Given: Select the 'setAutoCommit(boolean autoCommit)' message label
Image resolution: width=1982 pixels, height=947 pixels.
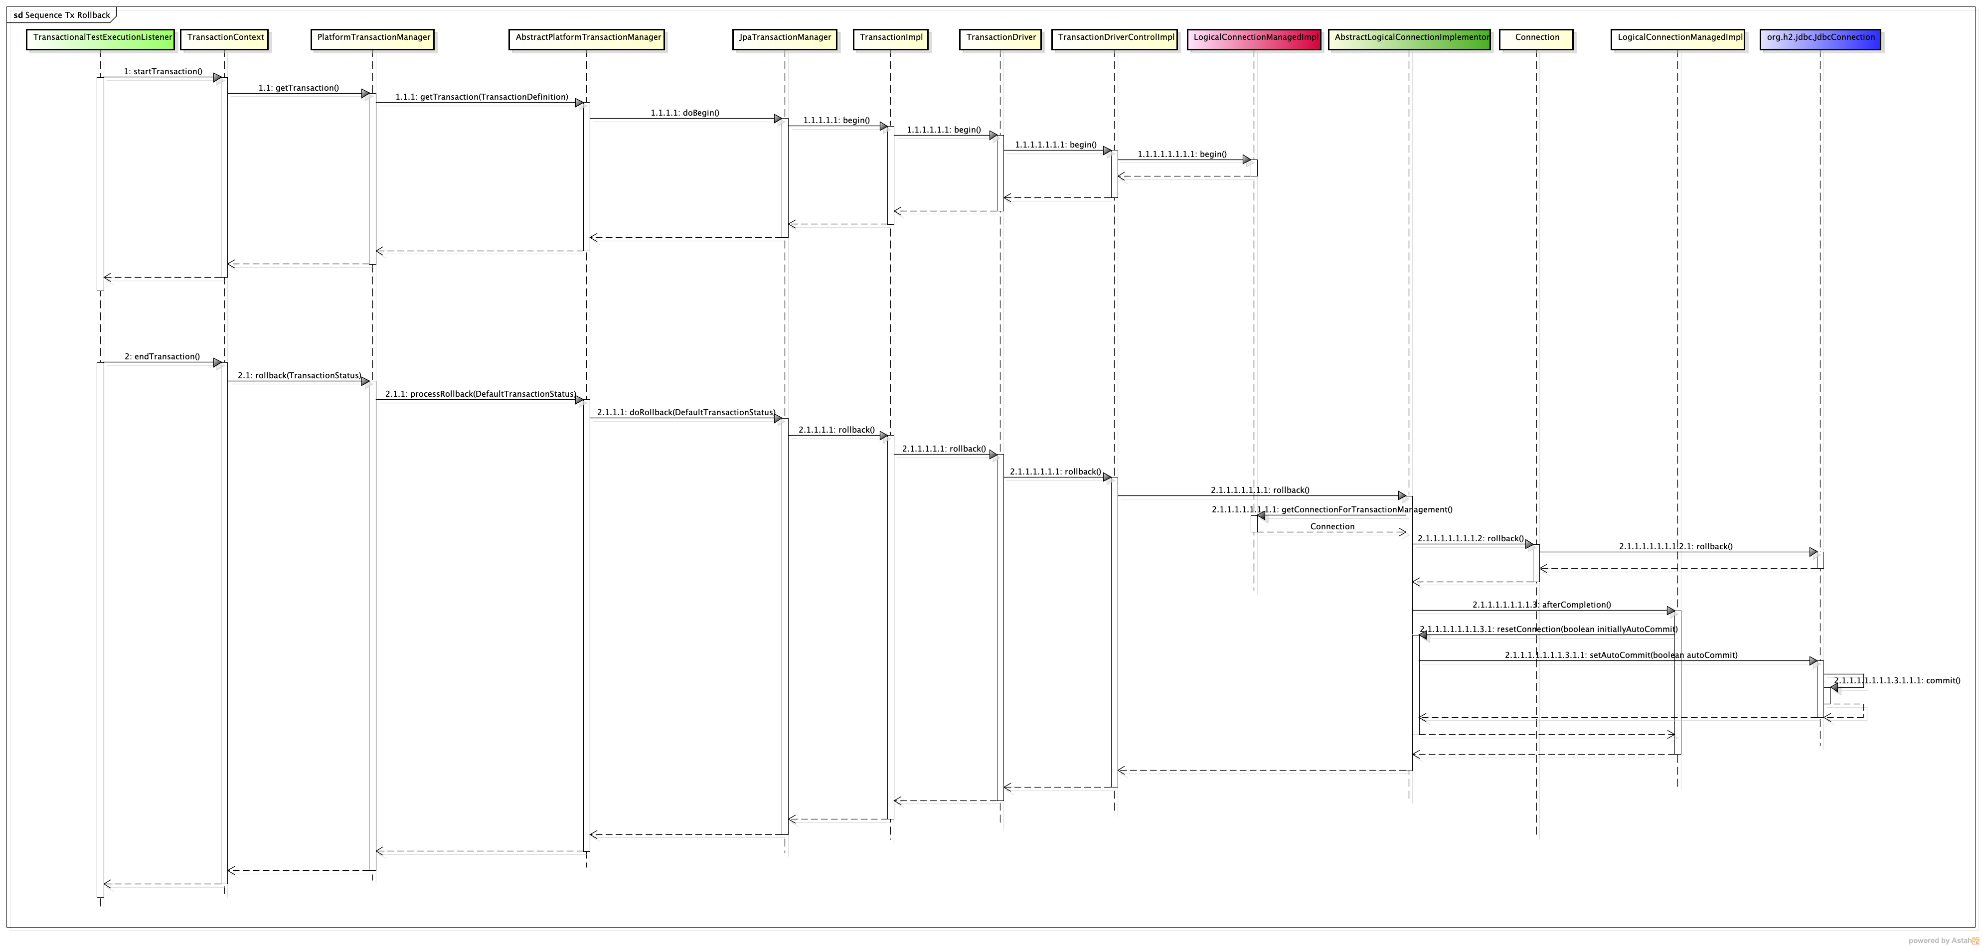Looking at the screenshot, I should pyautogui.click(x=1621, y=655).
